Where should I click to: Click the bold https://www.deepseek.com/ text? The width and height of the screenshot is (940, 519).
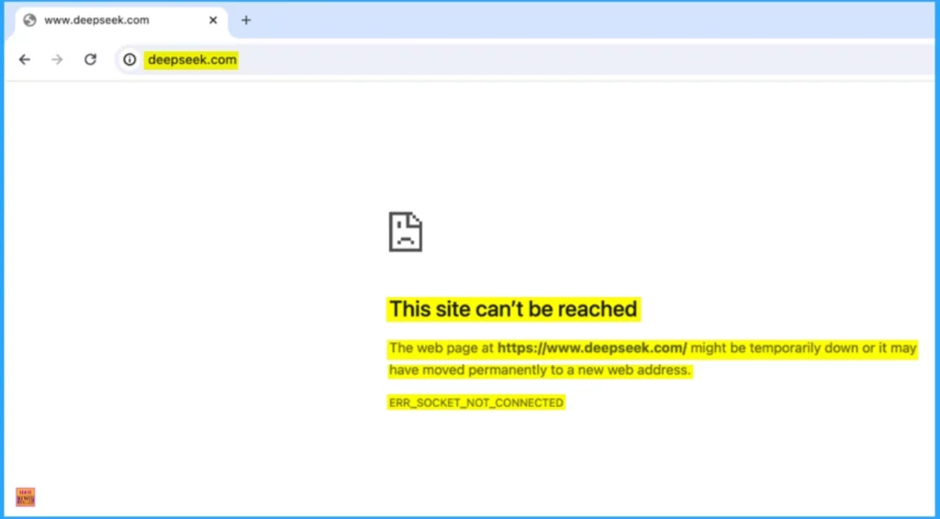(592, 348)
